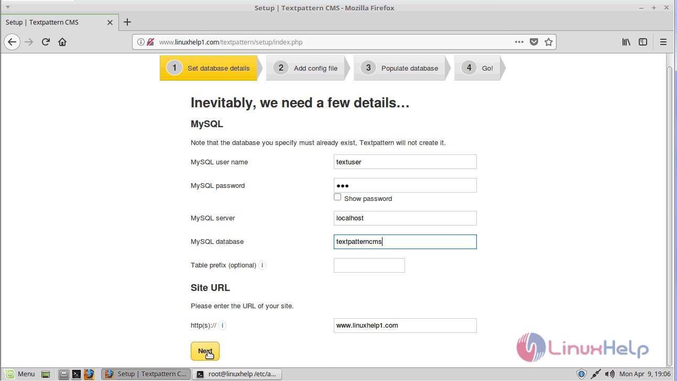
Task: Click the MySQL database field
Action: [405, 242]
